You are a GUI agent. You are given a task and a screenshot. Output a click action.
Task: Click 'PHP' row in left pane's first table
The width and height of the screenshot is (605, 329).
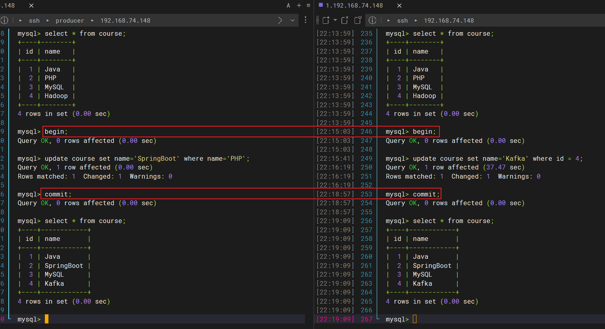(46, 78)
